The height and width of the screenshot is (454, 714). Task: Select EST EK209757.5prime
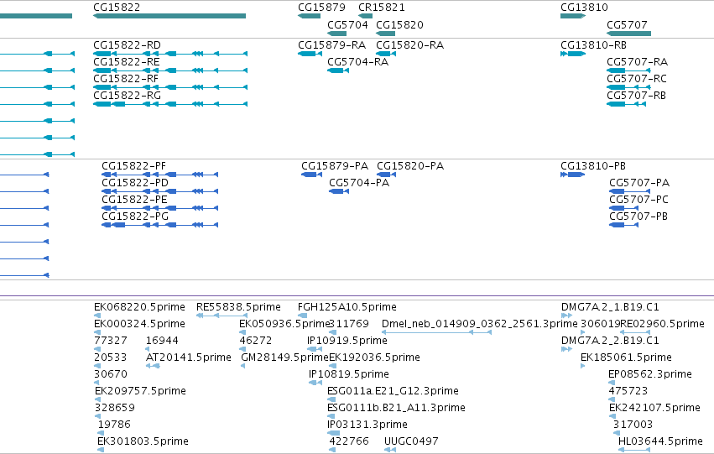(x=98, y=399)
